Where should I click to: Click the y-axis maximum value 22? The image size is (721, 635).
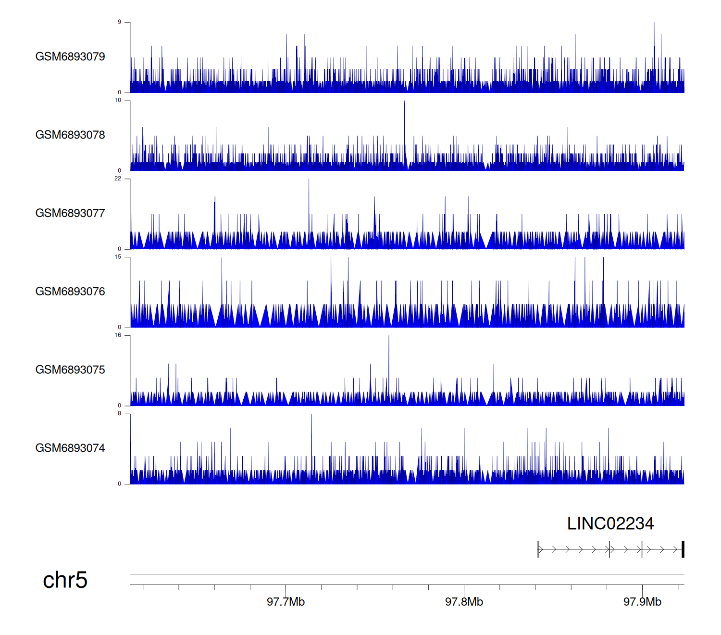118,179
